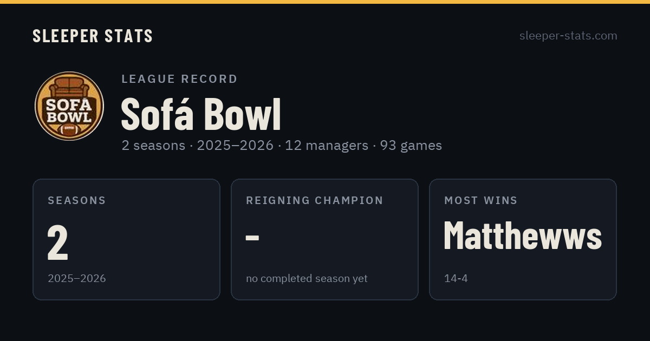Click the SEASONS card label

pos(77,200)
